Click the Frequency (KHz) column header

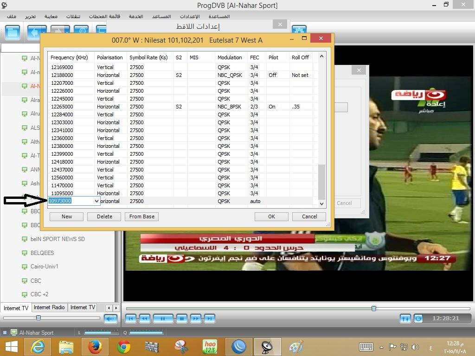coord(71,57)
